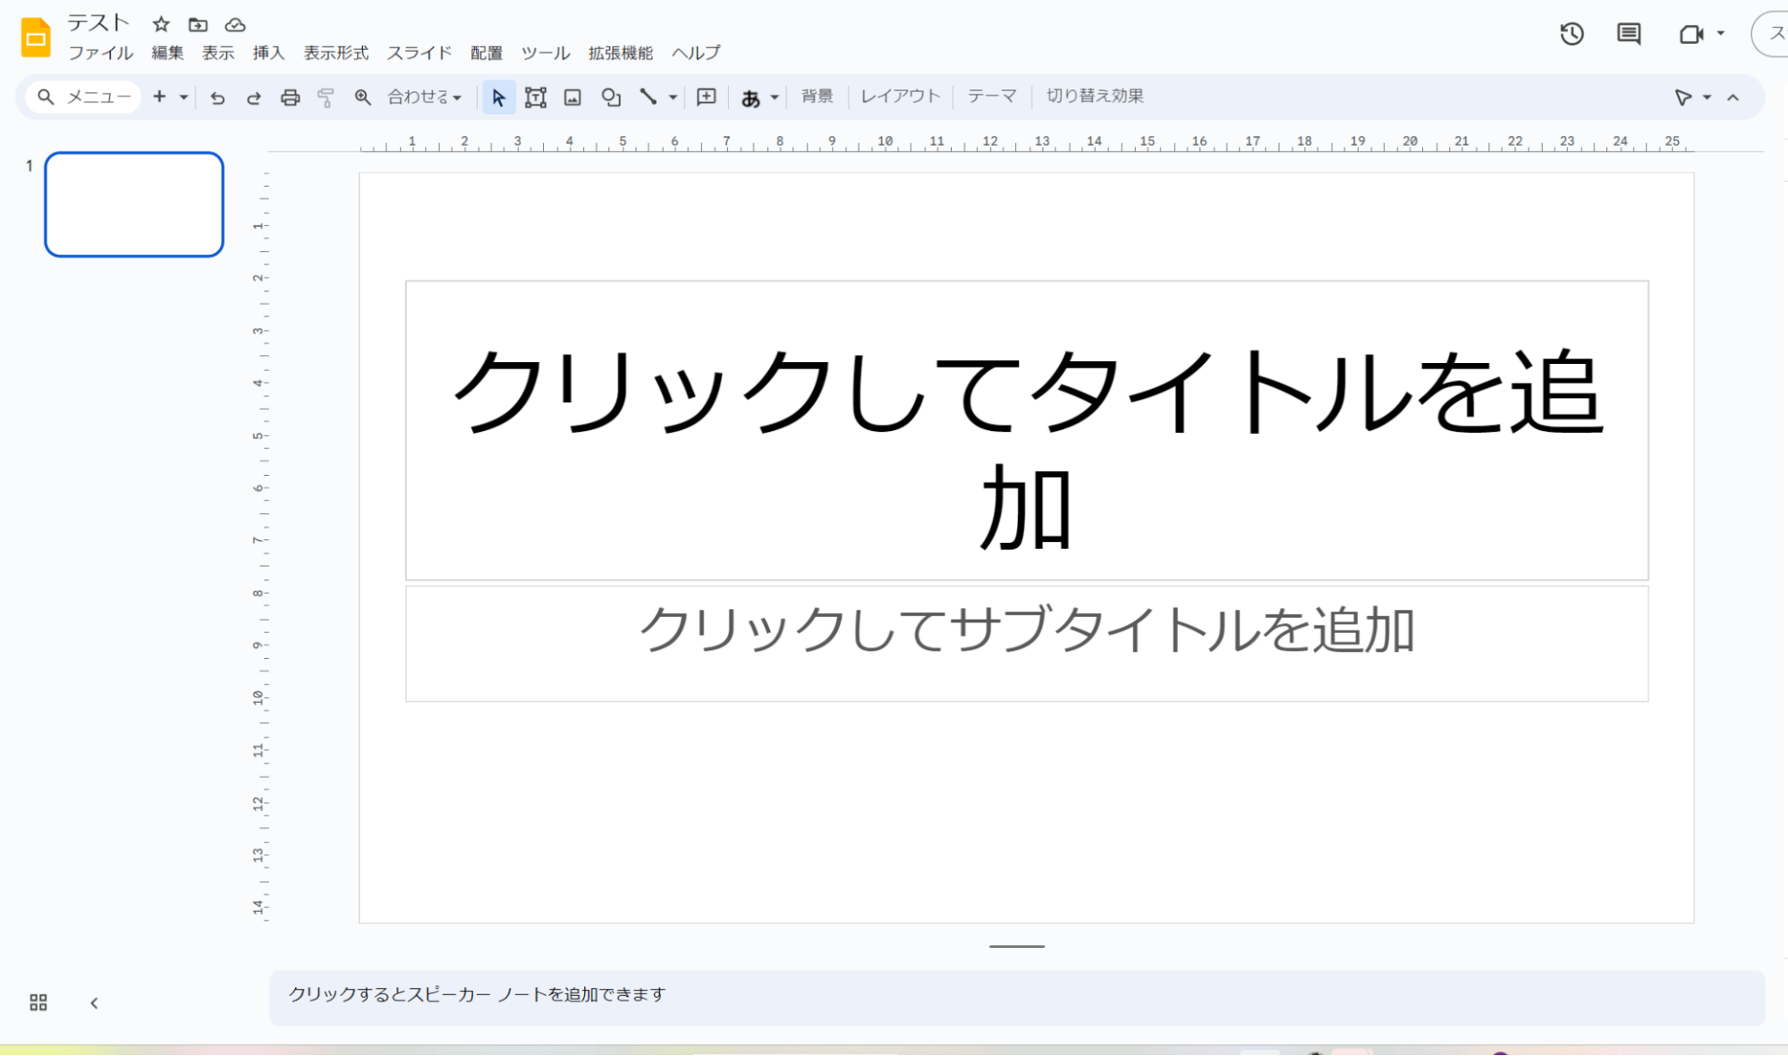Image resolution: width=1788 pixels, height=1056 pixels.
Task: Open version history clock icon
Action: click(x=1572, y=34)
